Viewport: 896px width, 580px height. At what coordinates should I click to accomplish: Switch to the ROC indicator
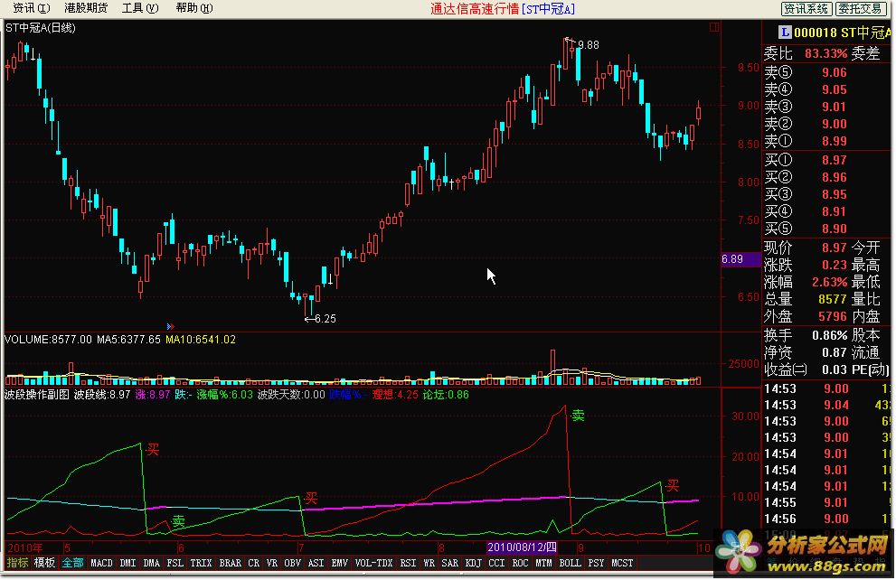[520, 563]
